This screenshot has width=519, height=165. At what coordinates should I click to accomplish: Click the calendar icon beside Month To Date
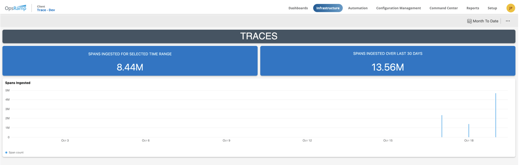click(469, 21)
